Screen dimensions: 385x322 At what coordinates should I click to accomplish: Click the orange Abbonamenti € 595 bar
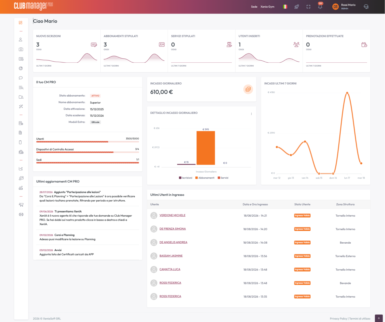[206, 148]
